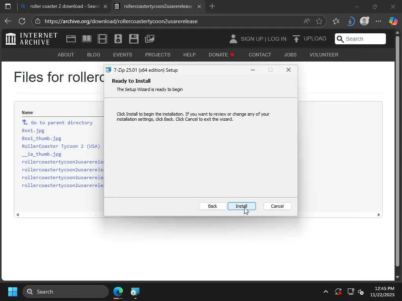Open the Video film strip icon
This screenshot has height=301, width=402.
click(102, 39)
